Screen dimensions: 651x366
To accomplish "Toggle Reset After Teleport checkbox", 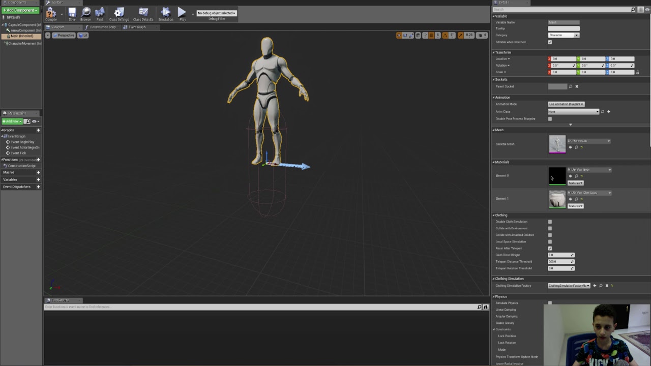I will coord(550,248).
